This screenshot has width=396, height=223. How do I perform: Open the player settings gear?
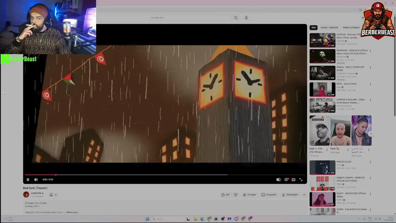coord(286,180)
